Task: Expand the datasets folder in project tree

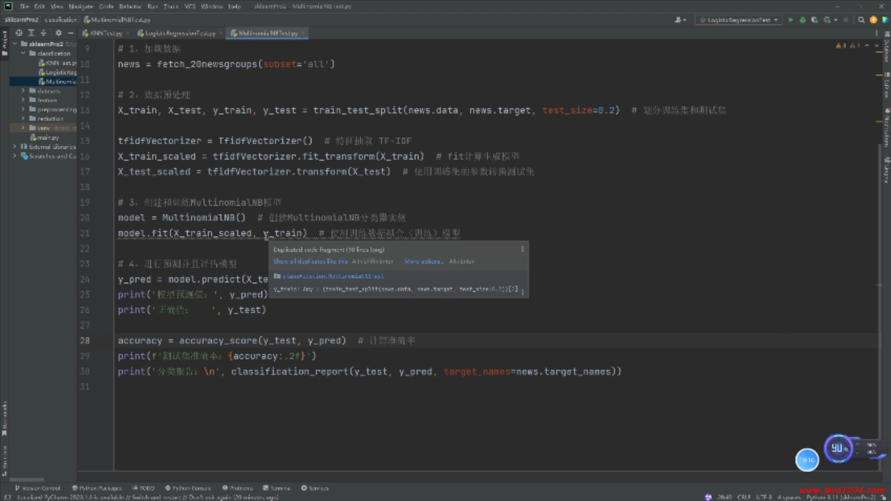Action: (x=23, y=91)
